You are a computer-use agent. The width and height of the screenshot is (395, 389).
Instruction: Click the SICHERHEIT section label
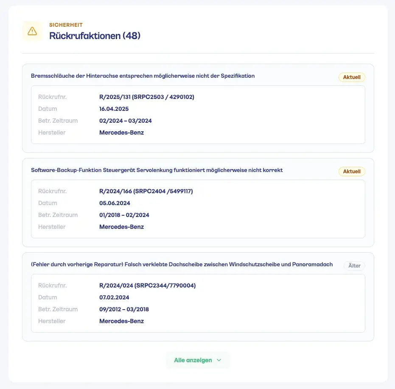[x=66, y=25]
